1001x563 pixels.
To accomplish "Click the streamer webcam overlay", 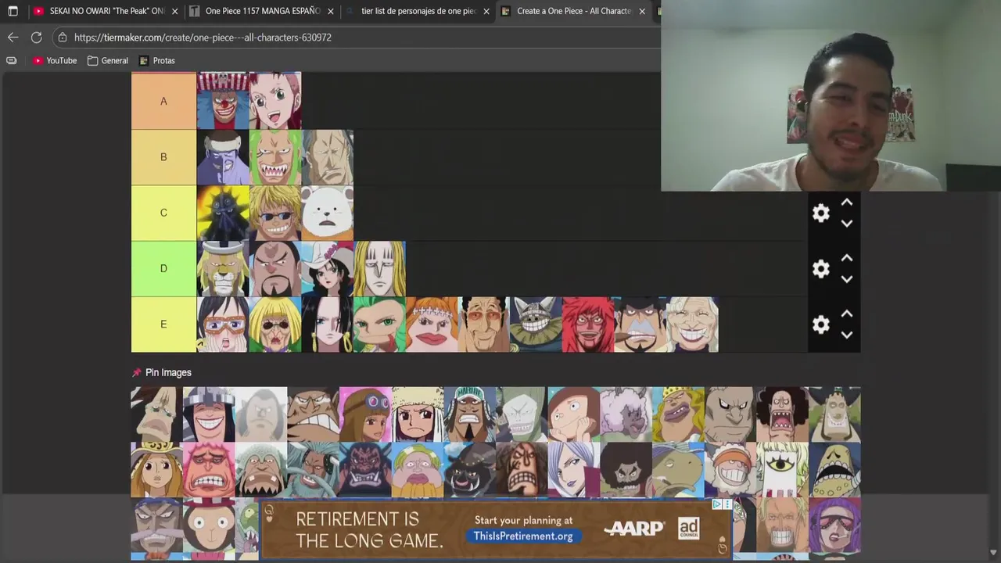I will coord(831,95).
